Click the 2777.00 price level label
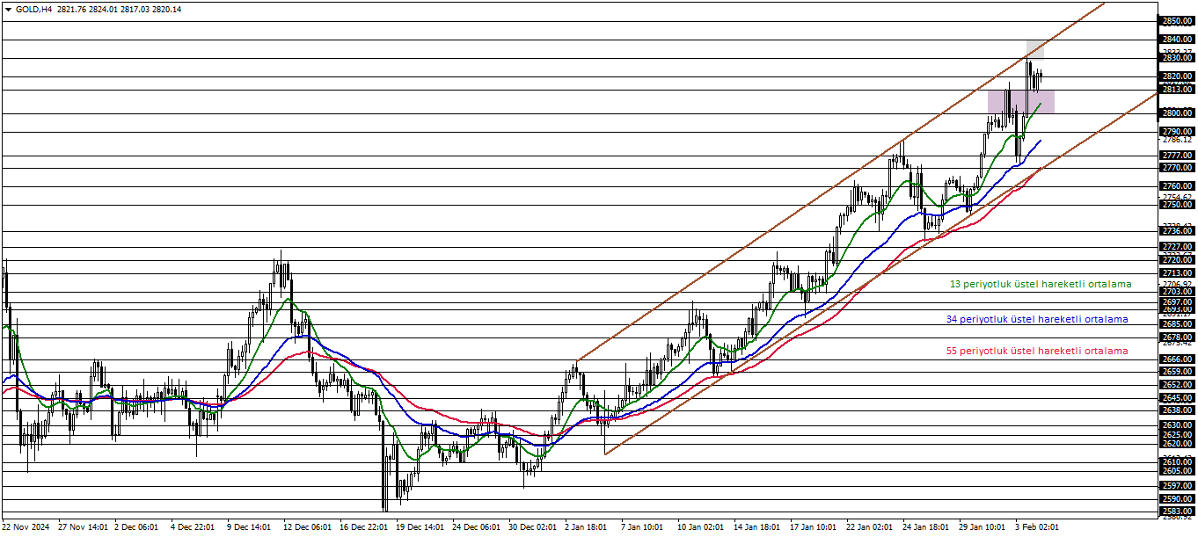Viewport: 1198px width, 537px height. [1177, 156]
